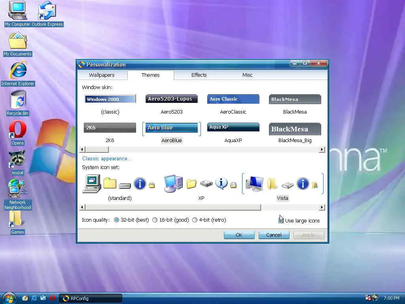Switch to the Effects tab
The height and width of the screenshot is (304, 405).
(199, 75)
